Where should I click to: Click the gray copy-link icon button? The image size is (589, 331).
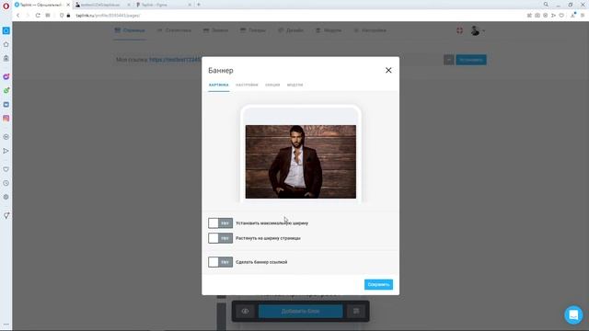pos(448,60)
